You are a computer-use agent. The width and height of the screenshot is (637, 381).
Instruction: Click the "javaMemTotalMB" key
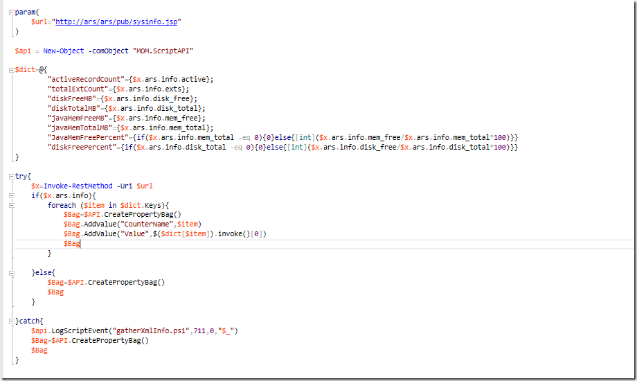point(80,128)
